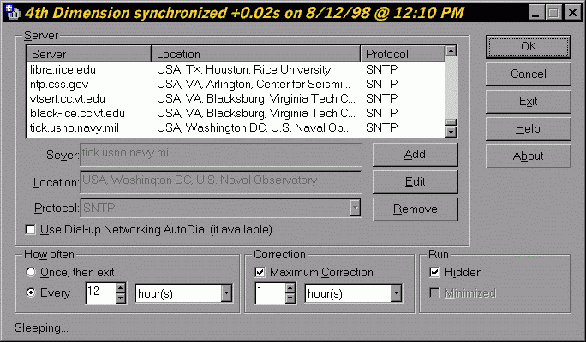Open the How often unit dropdown
Viewport: 586px width, 342px height.
point(225,293)
